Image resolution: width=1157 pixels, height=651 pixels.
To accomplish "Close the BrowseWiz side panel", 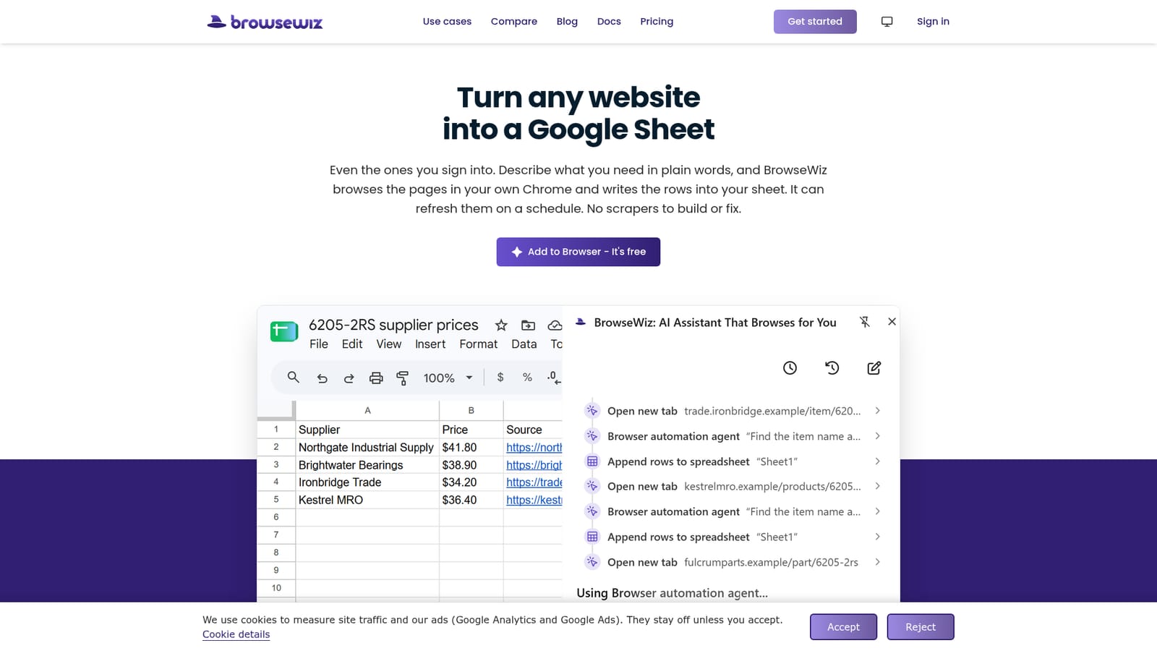I will coord(892,322).
